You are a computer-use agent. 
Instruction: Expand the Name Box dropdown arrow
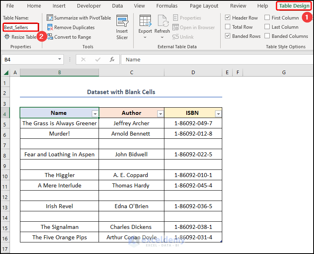59,59
